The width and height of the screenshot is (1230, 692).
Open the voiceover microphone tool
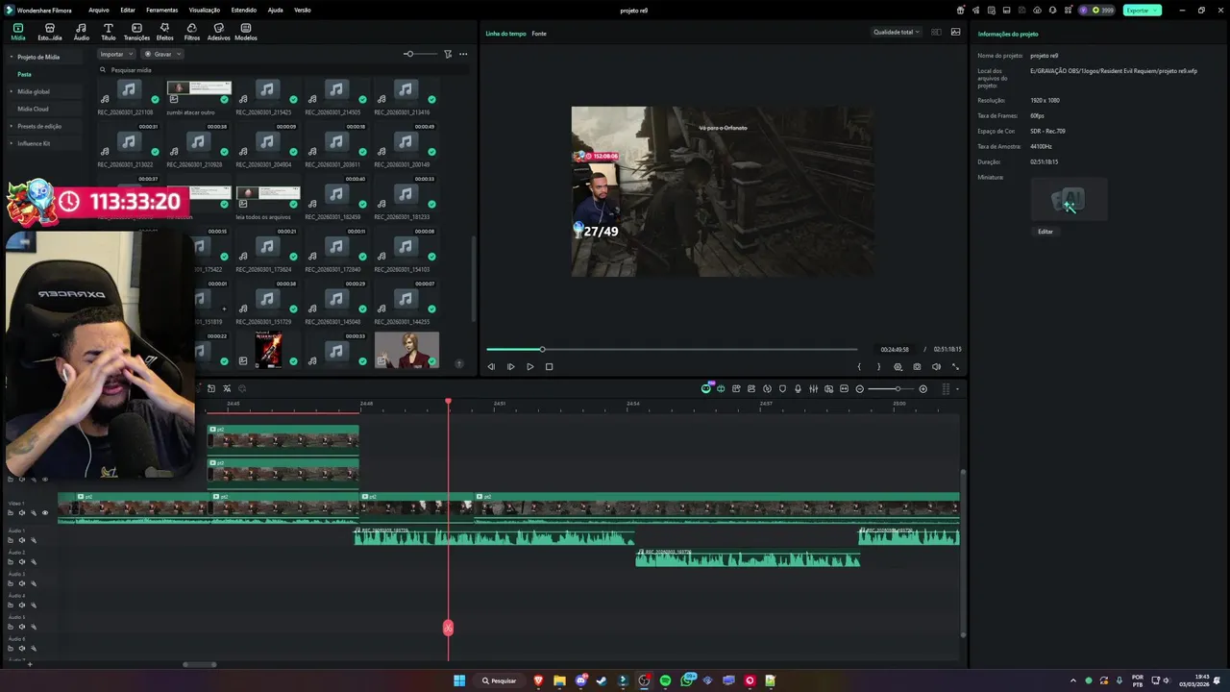(798, 388)
